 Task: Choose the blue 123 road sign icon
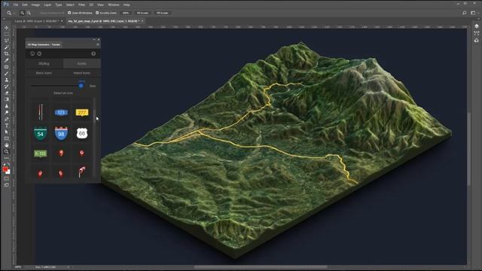click(x=61, y=112)
